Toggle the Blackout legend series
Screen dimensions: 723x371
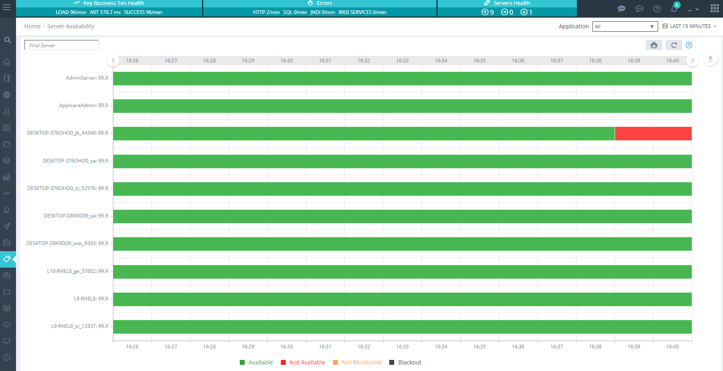click(x=405, y=362)
